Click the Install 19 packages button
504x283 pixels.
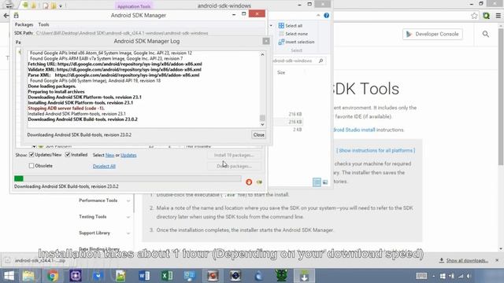234,155
